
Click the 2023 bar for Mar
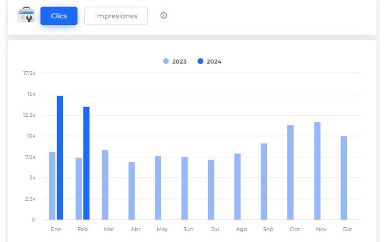[x=105, y=185]
